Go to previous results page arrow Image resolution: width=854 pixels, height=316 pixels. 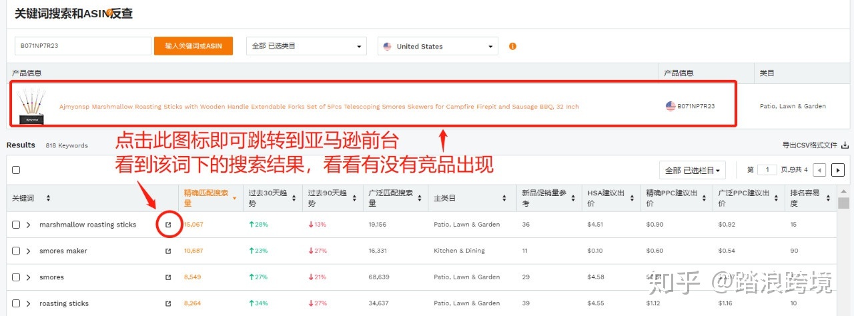coord(820,170)
